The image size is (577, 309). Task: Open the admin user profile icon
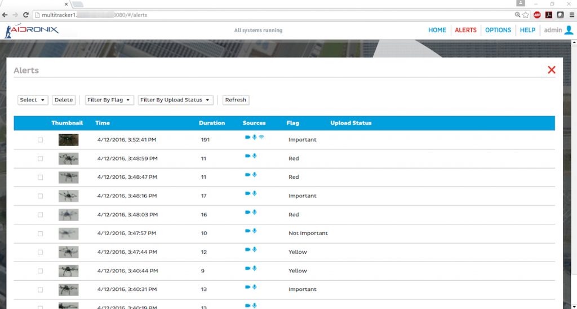(x=569, y=30)
